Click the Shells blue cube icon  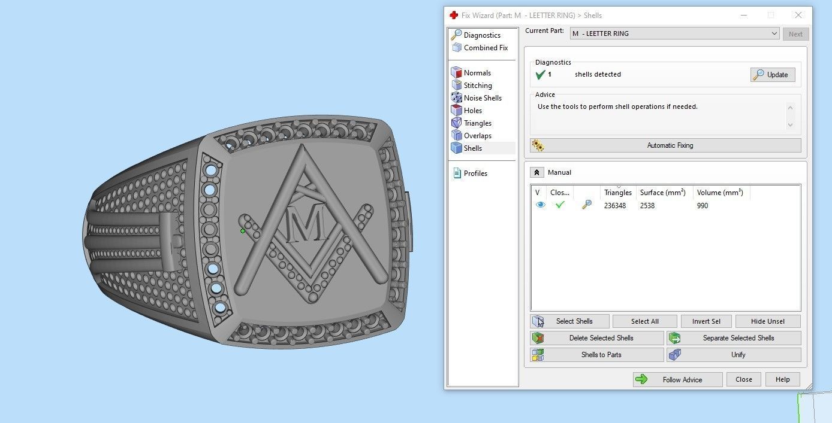pos(457,148)
